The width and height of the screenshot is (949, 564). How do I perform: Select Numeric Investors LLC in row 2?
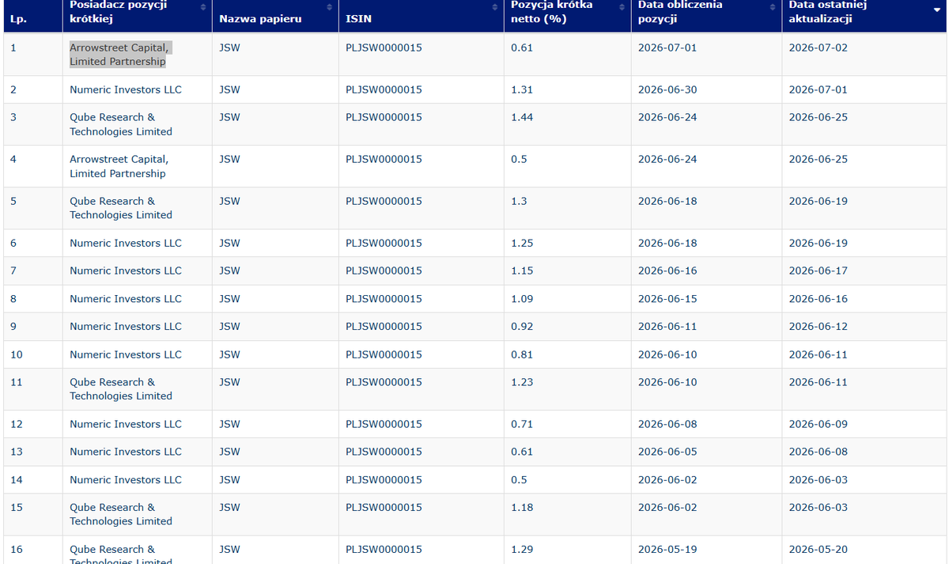coord(126,89)
